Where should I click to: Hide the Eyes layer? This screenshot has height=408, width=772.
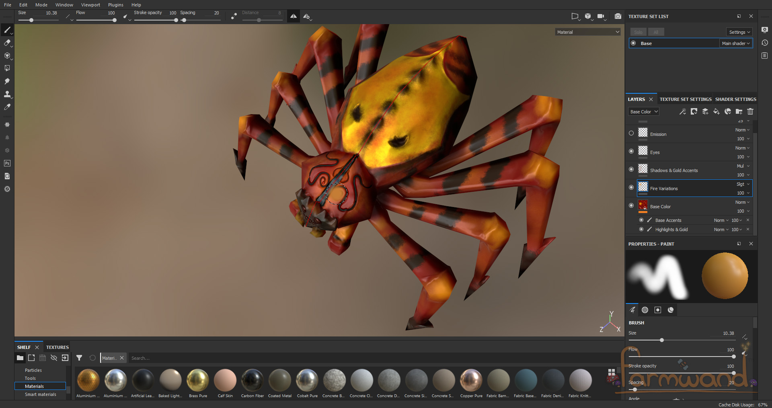click(x=631, y=151)
